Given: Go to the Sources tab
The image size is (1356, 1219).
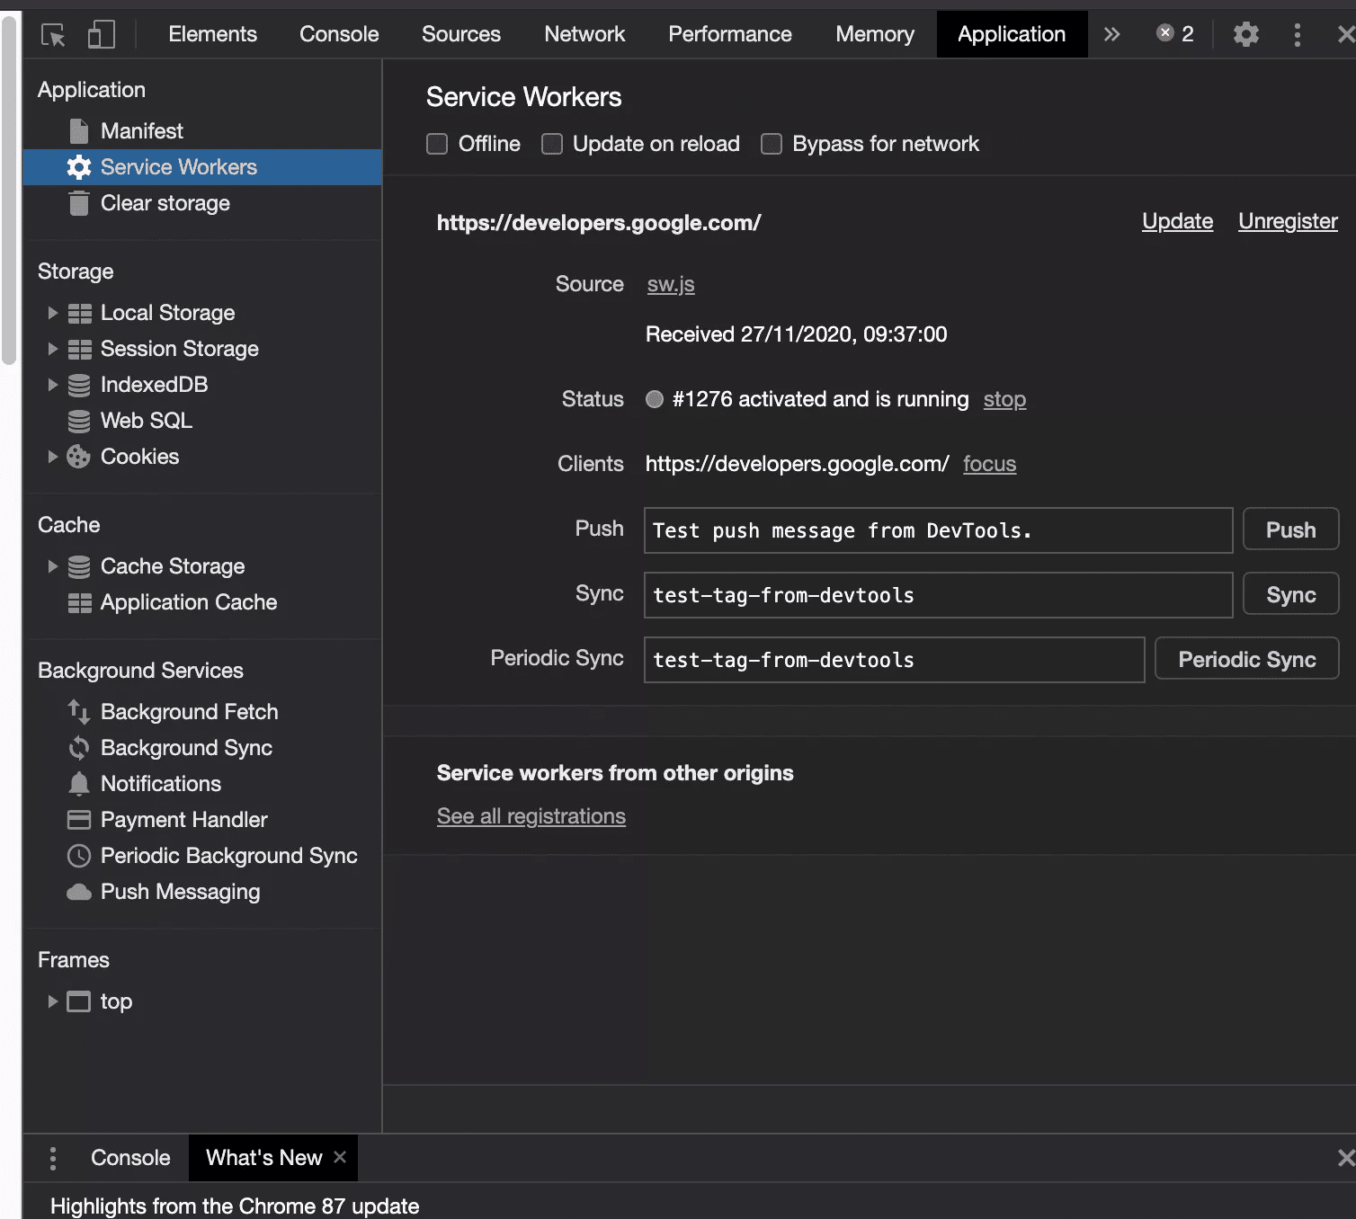Looking at the screenshot, I should point(461,34).
